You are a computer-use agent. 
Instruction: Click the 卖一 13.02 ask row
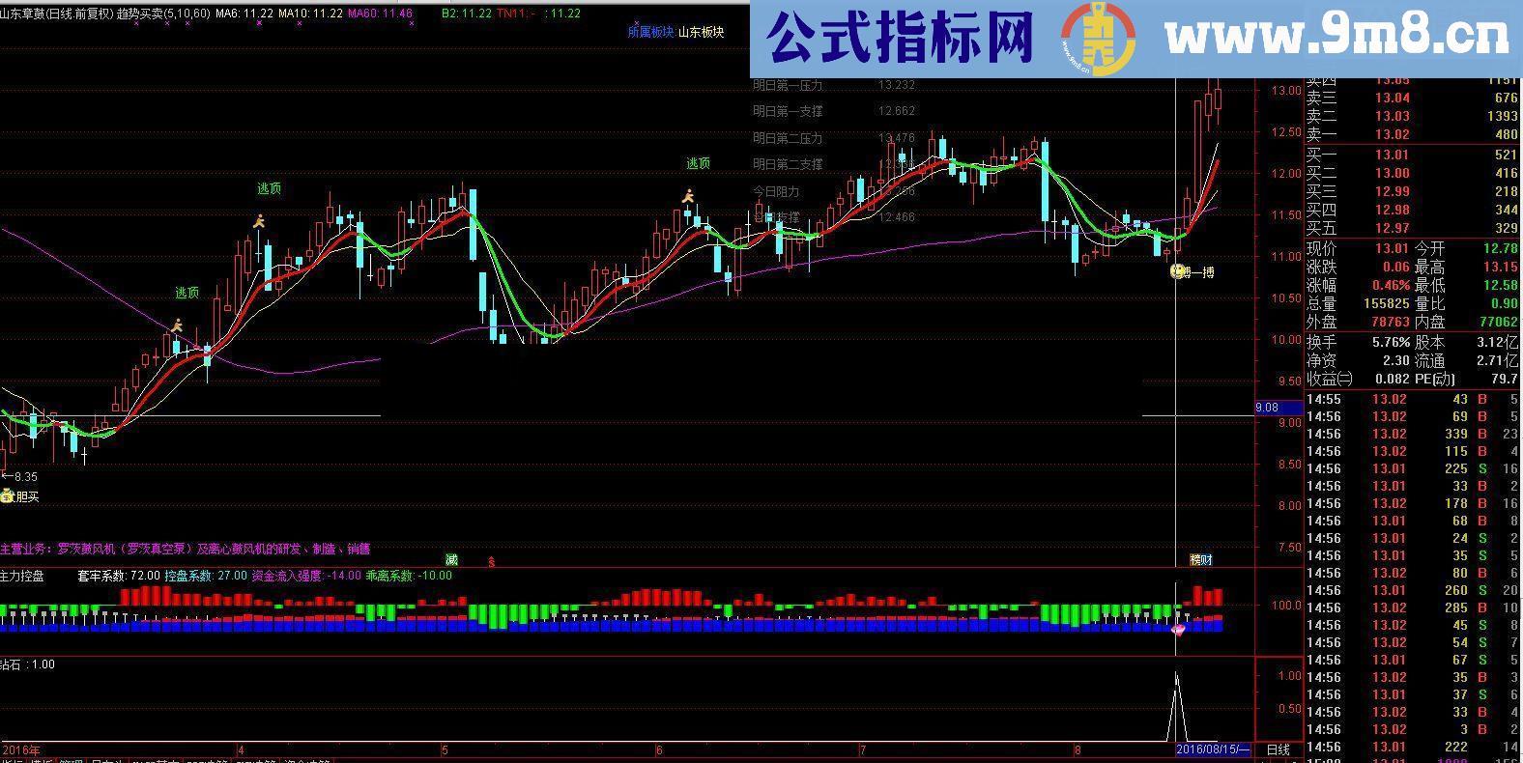1413,135
